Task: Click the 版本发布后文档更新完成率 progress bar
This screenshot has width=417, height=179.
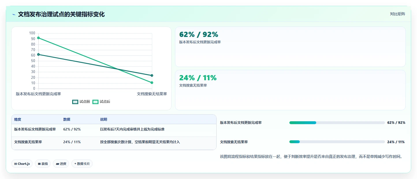Action: tap(337, 123)
